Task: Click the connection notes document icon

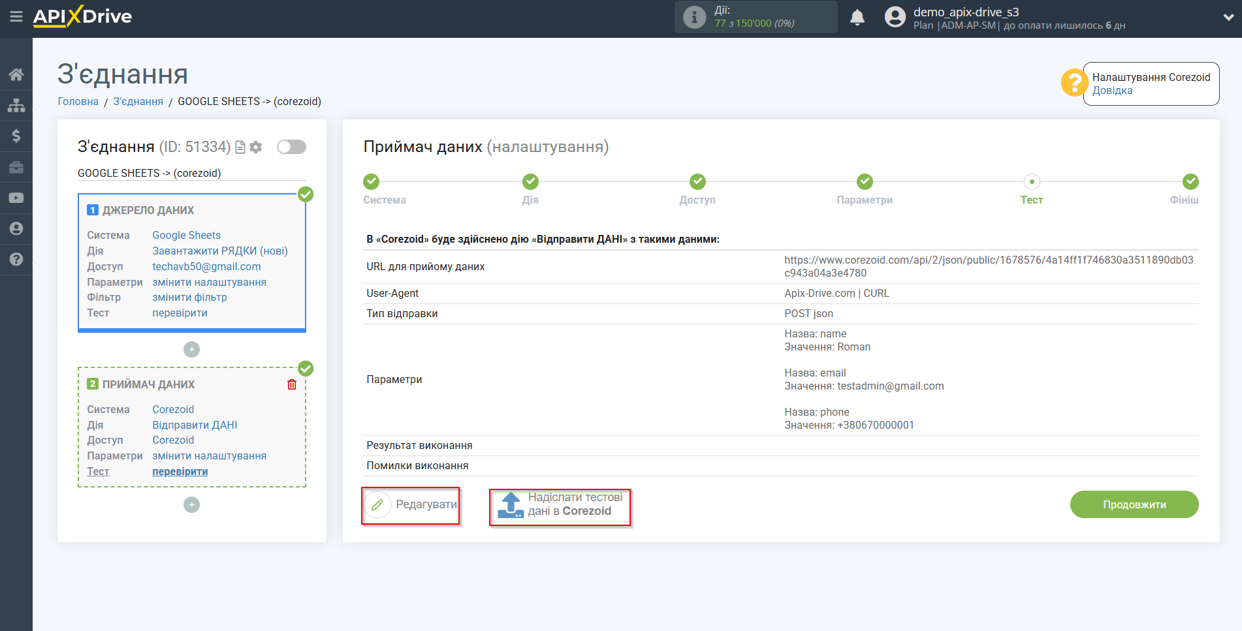Action: coord(240,147)
